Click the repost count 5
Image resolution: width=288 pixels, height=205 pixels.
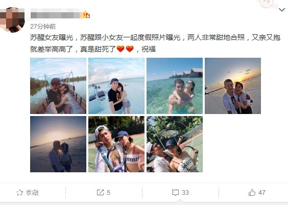[109, 193]
